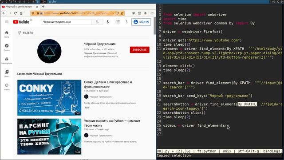The width and height of the screenshot is (284, 160).
Task: Open History in YouTube sidebar
Action: click(x=7, y=87)
